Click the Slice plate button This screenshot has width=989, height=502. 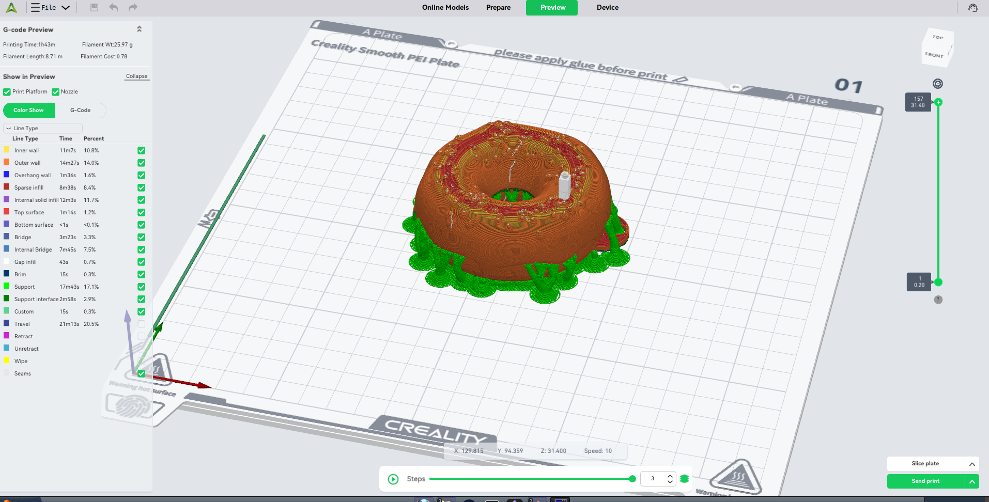pyautogui.click(x=925, y=464)
